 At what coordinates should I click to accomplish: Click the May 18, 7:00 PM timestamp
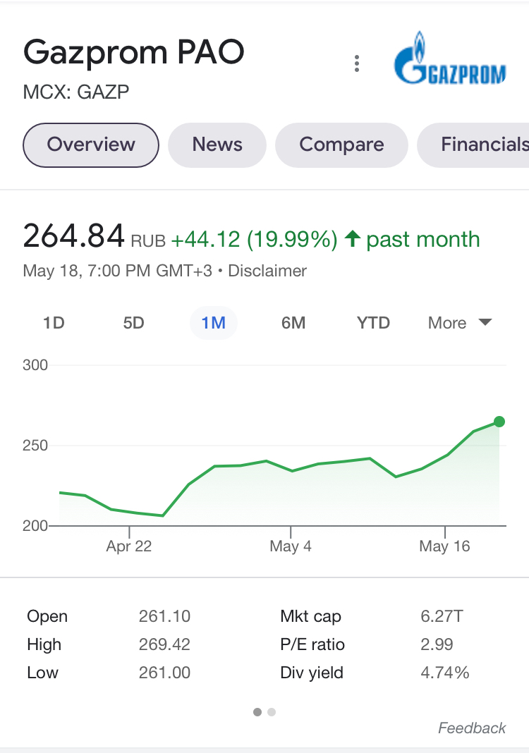[x=117, y=271]
